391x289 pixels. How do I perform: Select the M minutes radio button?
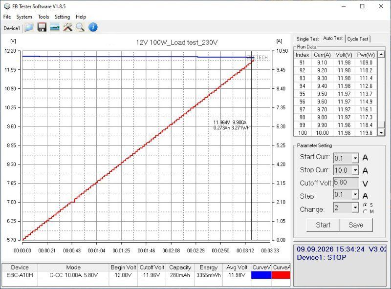tap(365, 211)
